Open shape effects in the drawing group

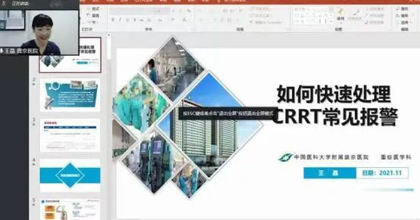375,22
